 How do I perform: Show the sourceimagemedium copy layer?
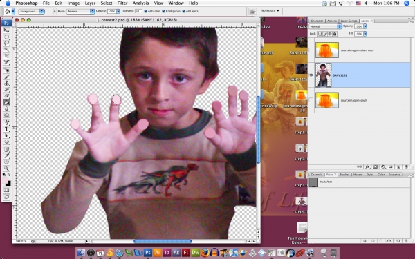(x=311, y=50)
